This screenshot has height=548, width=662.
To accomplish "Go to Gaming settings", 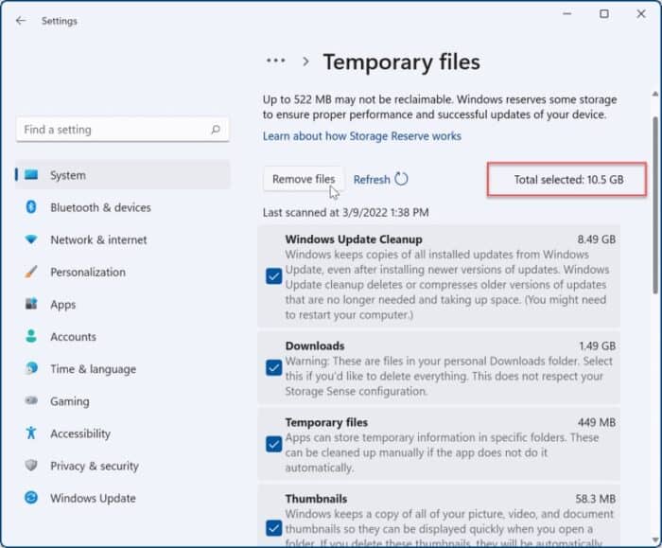I will point(70,401).
